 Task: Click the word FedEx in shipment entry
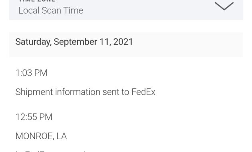click(x=143, y=92)
